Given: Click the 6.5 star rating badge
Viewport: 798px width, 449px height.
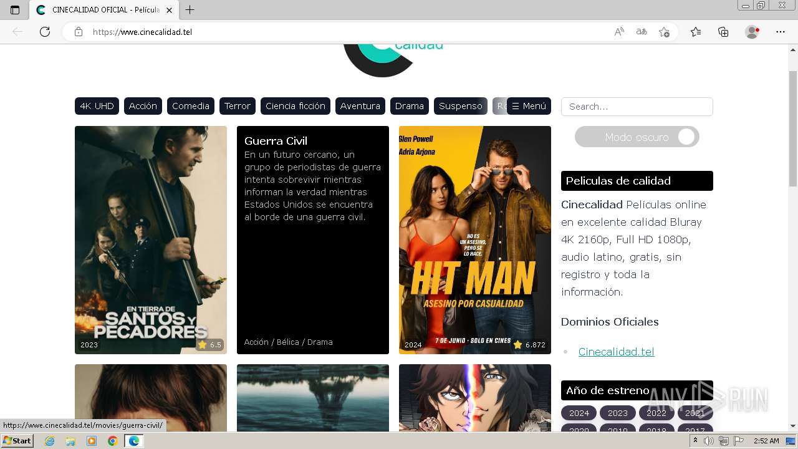Looking at the screenshot, I should click(210, 345).
